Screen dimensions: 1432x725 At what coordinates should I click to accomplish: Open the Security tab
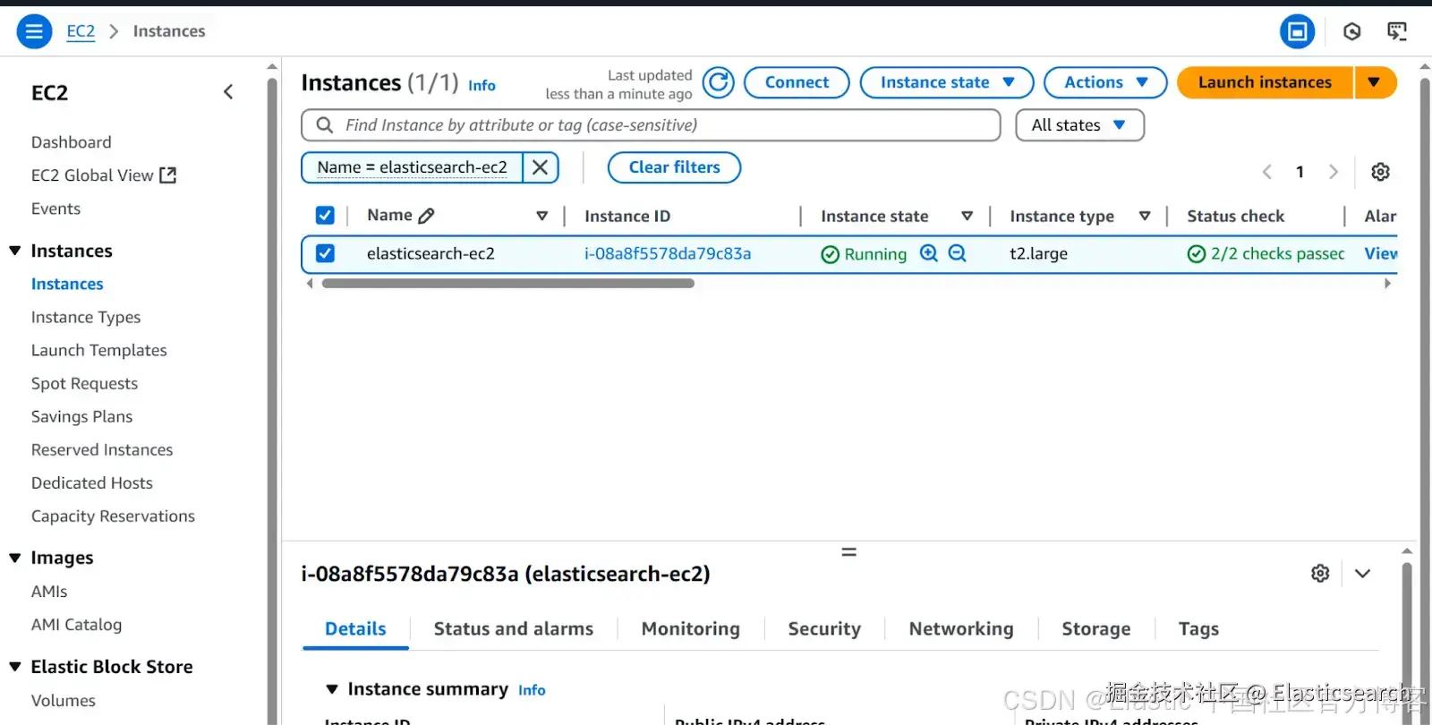[x=824, y=629]
